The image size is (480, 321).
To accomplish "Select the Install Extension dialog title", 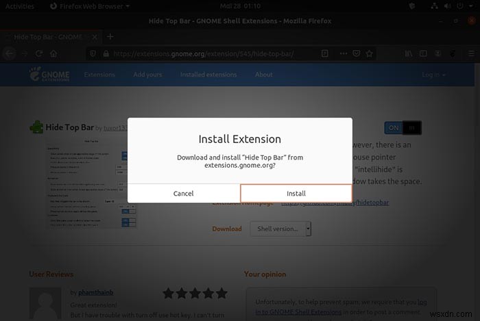I will [240, 139].
